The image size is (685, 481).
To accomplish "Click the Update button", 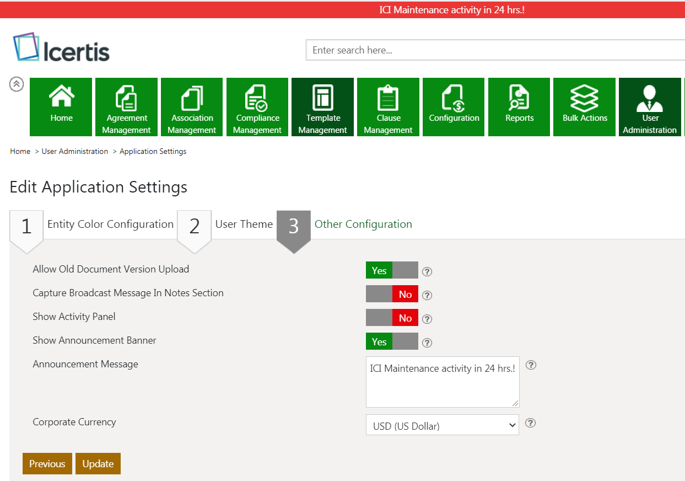I will [x=98, y=464].
